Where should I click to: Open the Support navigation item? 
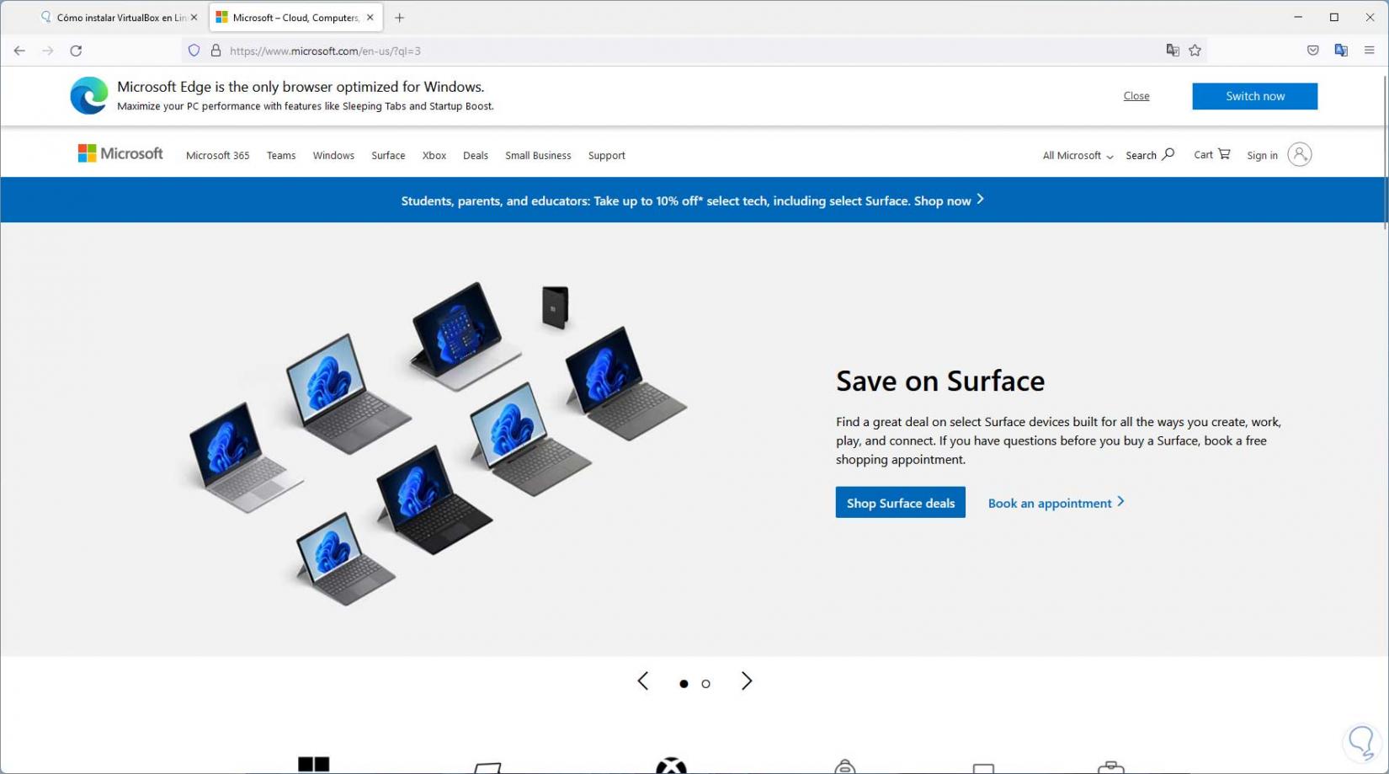(607, 156)
